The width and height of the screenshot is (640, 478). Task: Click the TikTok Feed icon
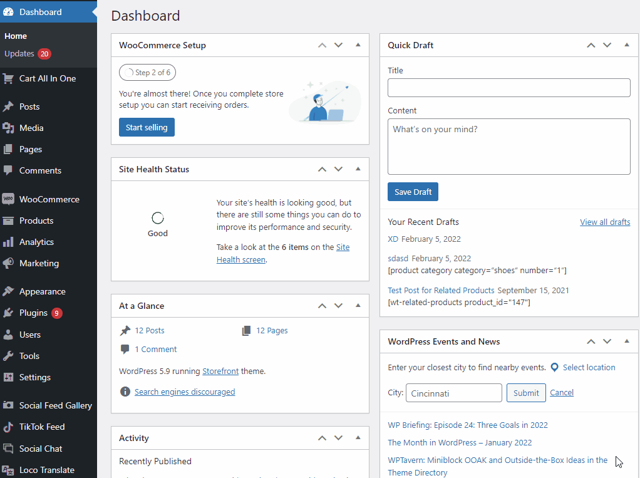pyautogui.click(x=8, y=427)
